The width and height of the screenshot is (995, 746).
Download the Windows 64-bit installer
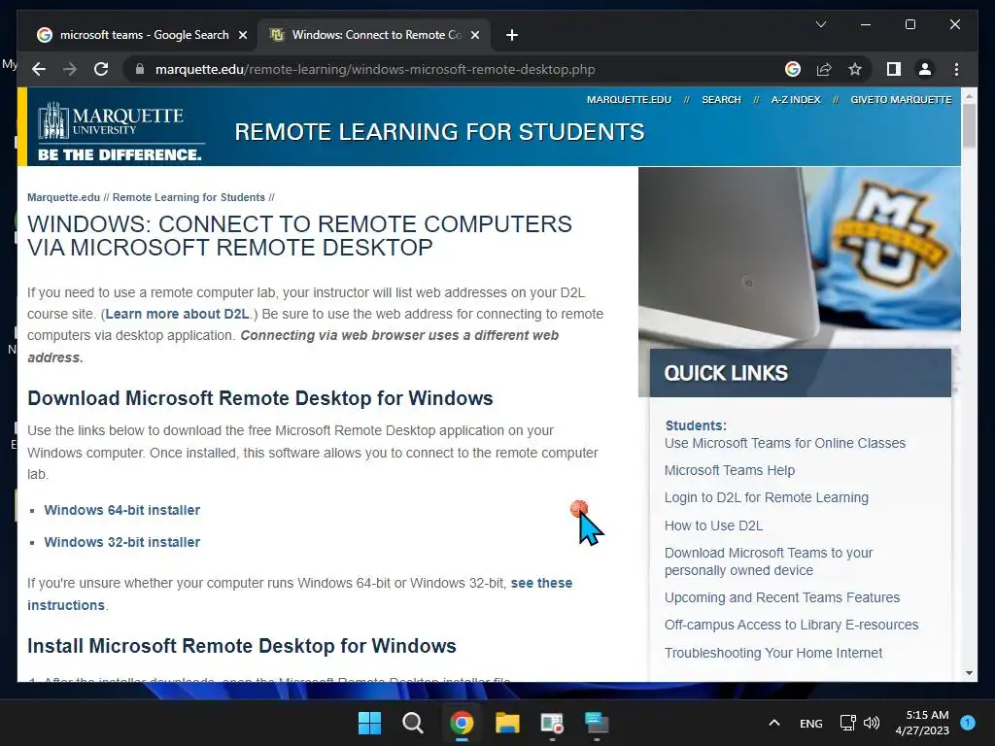point(121,510)
